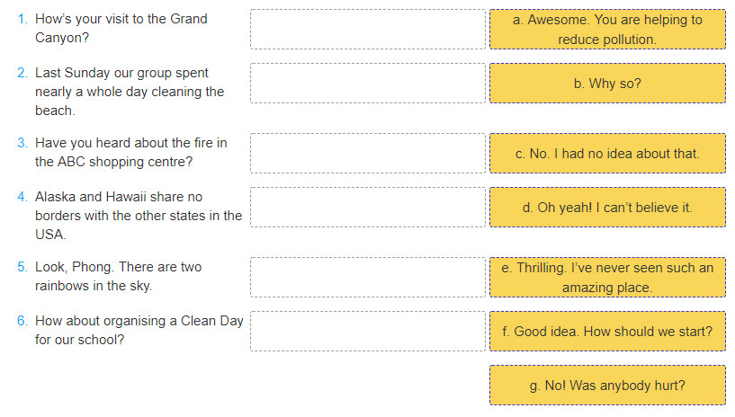Image resolution: width=735 pixels, height=417 pixels.
Task: Click the Alaska and Hawaii statement
Action: click(139, 216)
